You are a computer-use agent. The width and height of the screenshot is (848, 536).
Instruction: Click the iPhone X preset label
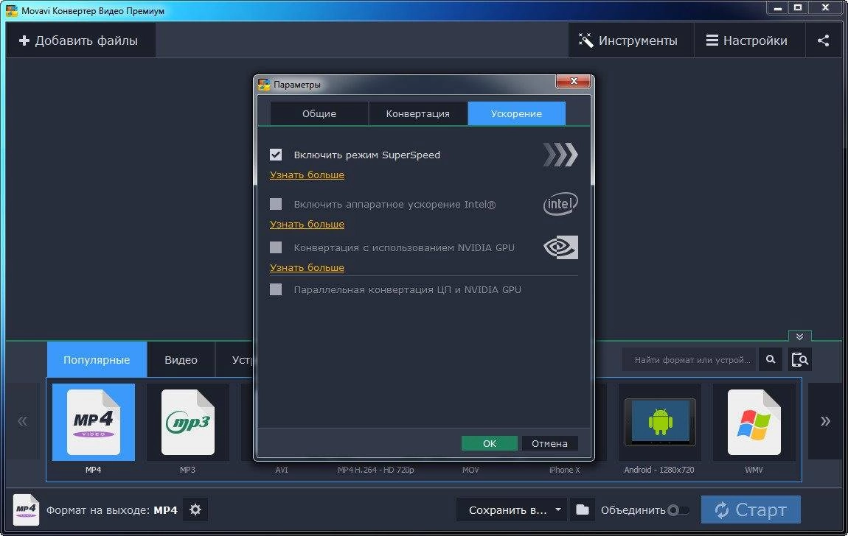coord(564,470)
